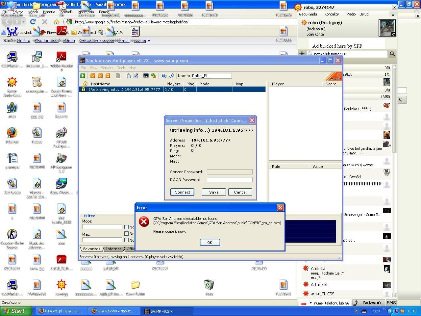This screenshot has width=421, height=316.
Task: Open the dropdown arrow beside phone number field
Action: [x=310, y=303]
